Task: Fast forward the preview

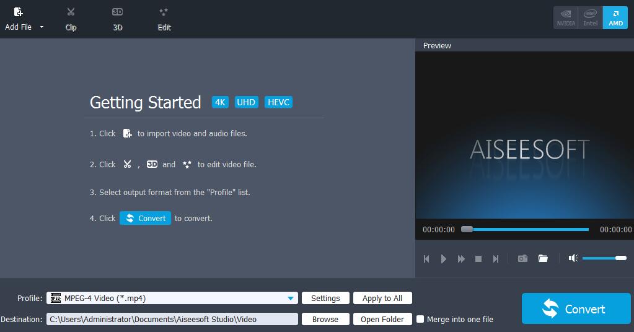Action: click(x=461, y=259)
